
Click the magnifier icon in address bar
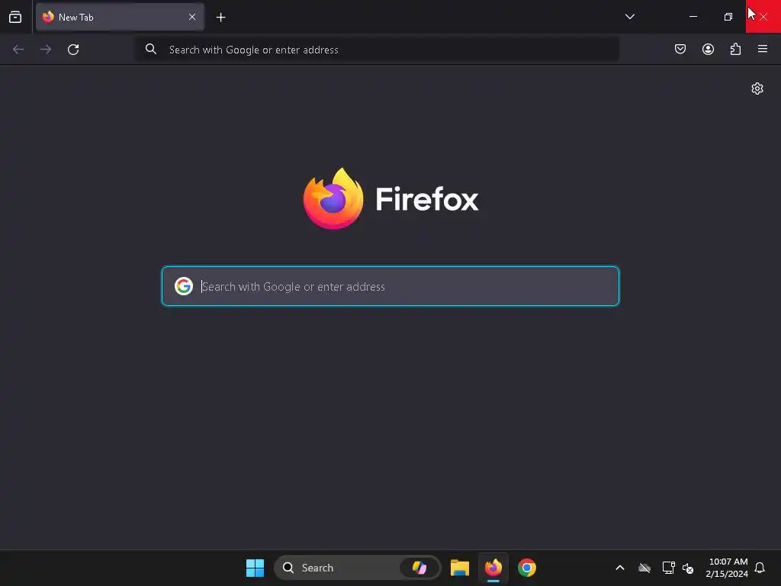pyautogui.click(x=151, y=49)
